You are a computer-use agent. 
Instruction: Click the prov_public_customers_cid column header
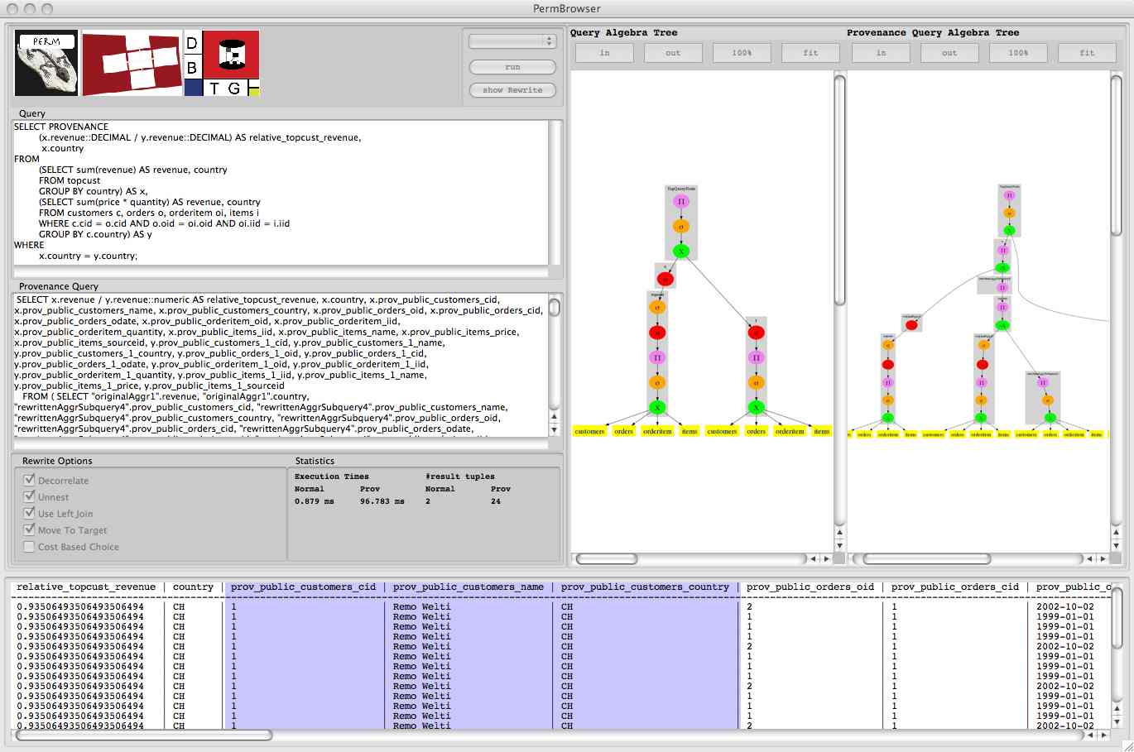pyautogui.click(x=303, y=587)
